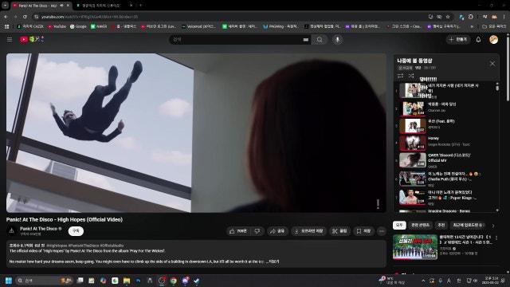Toggle playlist shuffle icon
Image resolution: width=510 pixels, height=287 pixels.
pyautogui.click(x=411, y=76)
